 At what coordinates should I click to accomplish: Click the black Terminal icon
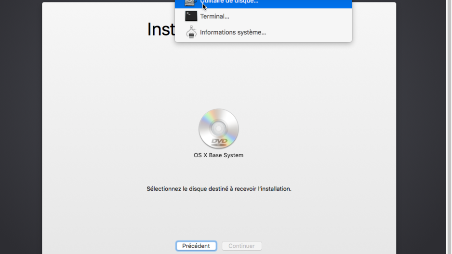point(191,16)
